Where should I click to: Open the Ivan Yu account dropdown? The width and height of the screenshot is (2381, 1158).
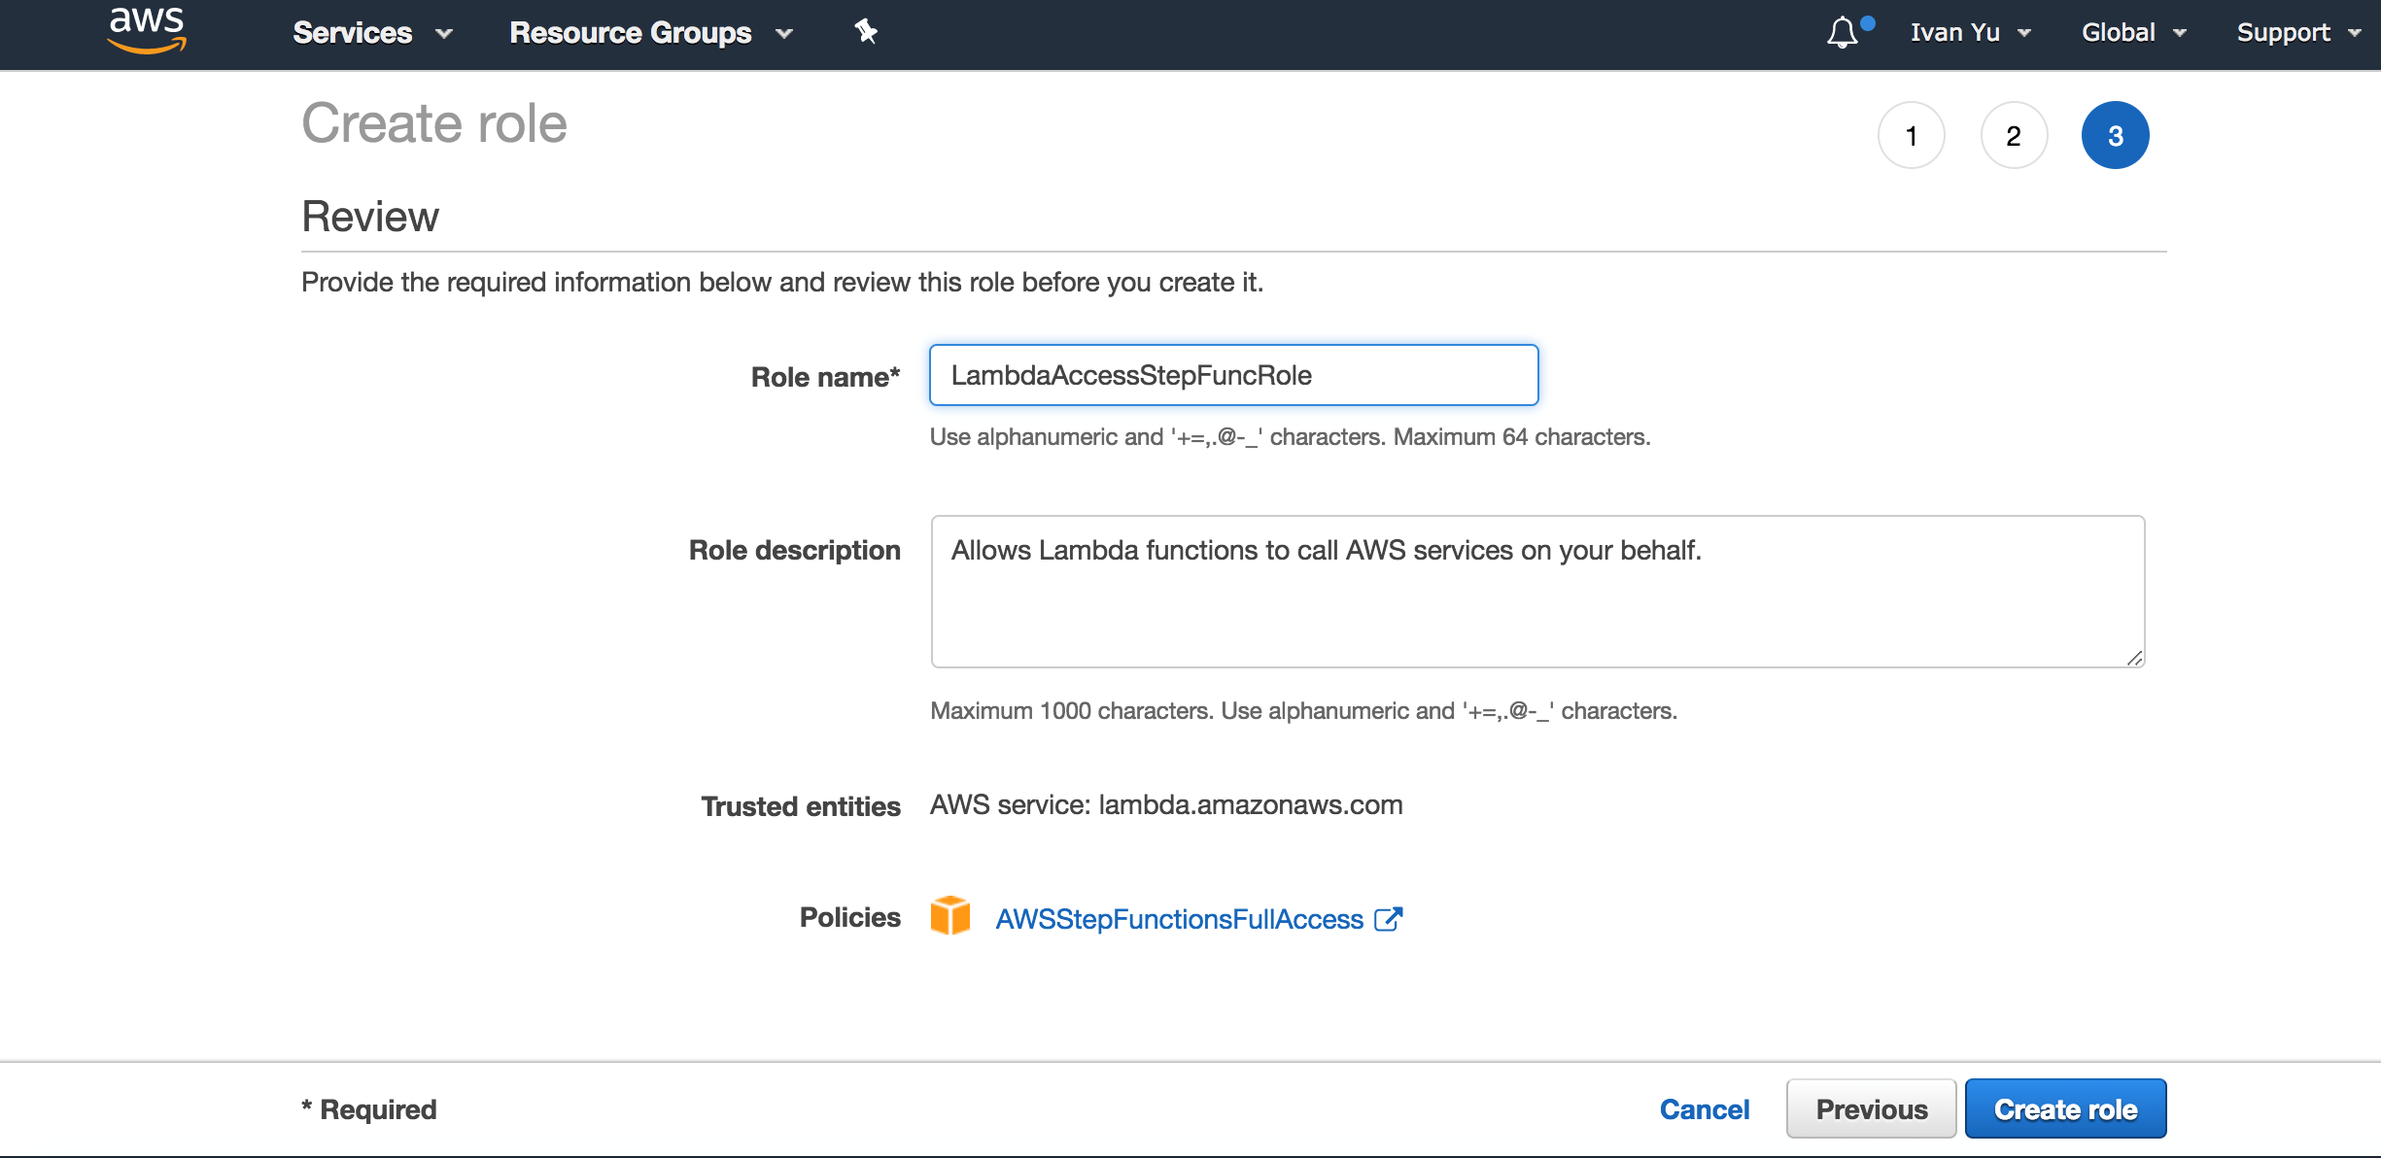click(1970, 33)
